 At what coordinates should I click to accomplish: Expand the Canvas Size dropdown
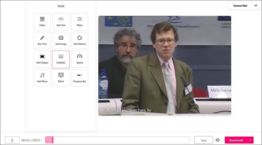coord(244,5)
